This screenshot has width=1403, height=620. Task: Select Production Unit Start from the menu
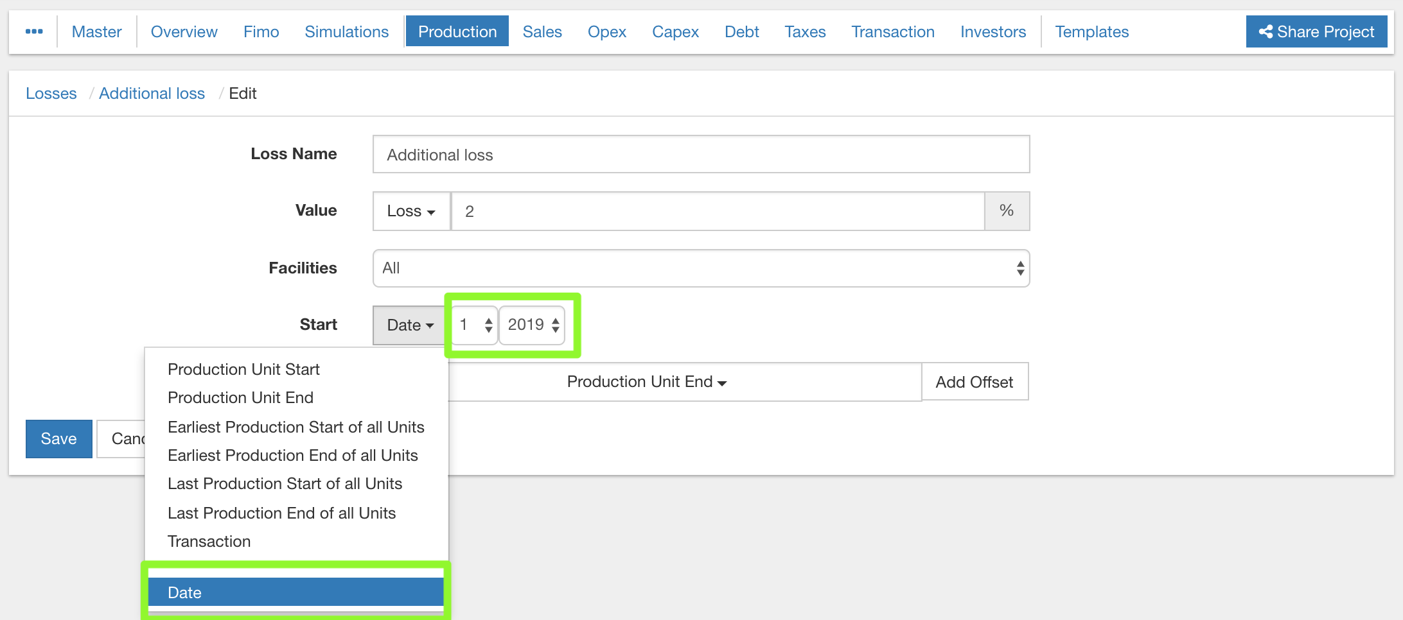coord(243,370)
